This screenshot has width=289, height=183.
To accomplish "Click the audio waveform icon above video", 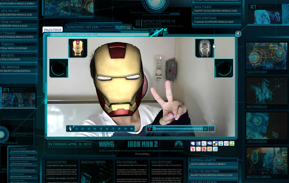I will coord(156,33).
